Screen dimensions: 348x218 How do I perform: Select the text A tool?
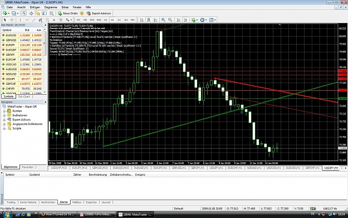pos(54,20)
